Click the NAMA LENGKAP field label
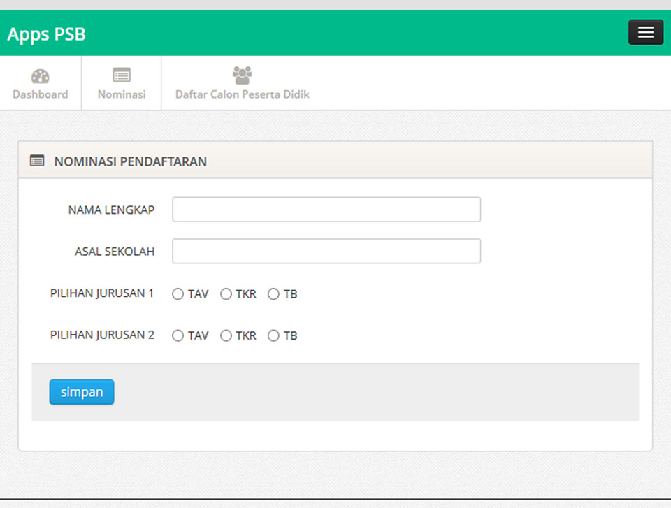 (111, 210)
